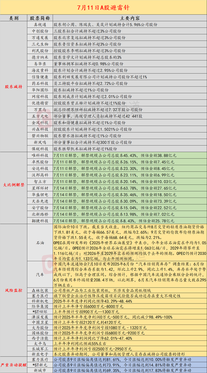Viewport: 207px width, 373px height.
Task: Select stock name 兴森科技
Action: click(x=40, y=129)
